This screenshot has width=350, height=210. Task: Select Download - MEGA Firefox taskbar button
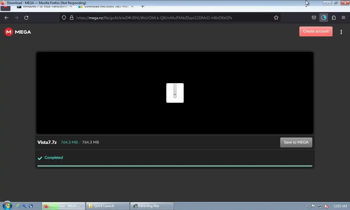click(63, 206)
